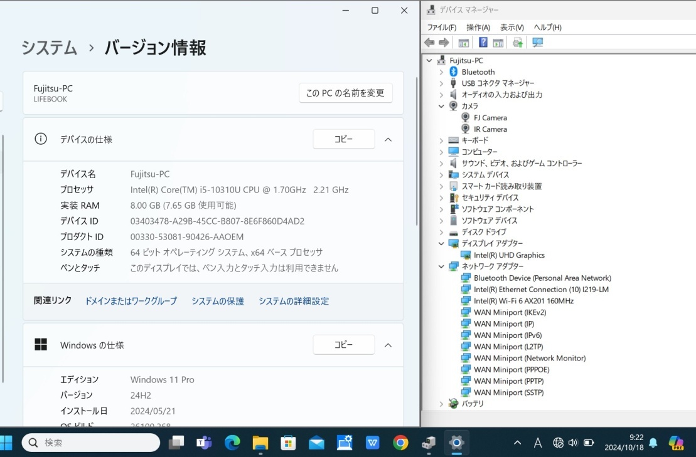Image resolution: width=696 pixels, height=457 pixels.
Task: Click the scan for hardware changes monitor icon
Action: click(x=538, y=43)
